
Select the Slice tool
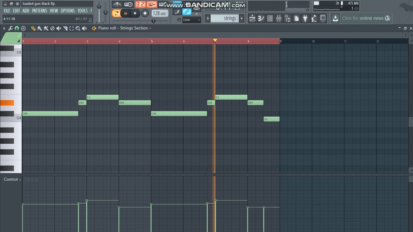[x=65, y=28]
